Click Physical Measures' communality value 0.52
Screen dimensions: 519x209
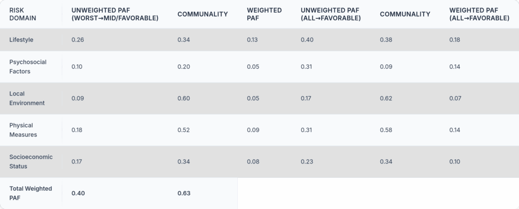click(183, 130)
